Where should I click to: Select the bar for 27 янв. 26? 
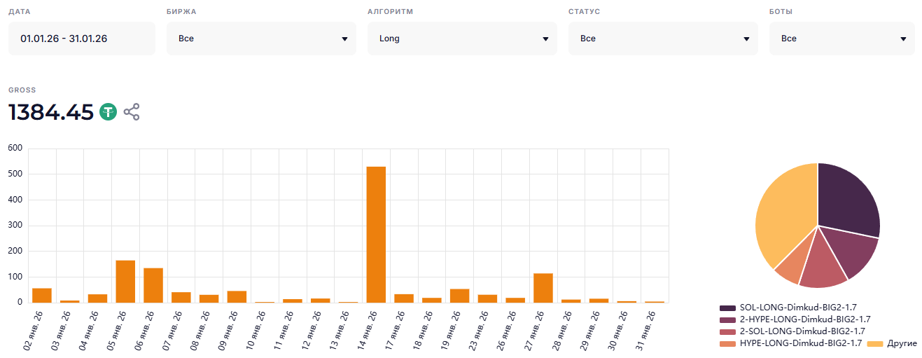coord(543,288)
